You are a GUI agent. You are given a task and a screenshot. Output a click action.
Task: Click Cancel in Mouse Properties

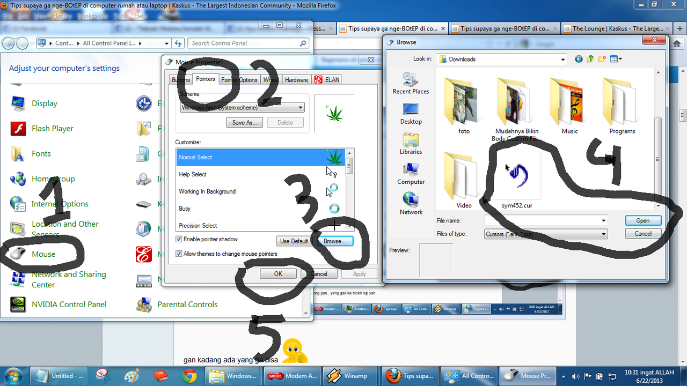(x=318, y=274)
